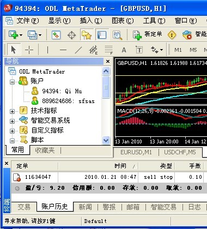Viewport: 207px width, 229px height.
Task: Select the text label T tool
Action: tap(139, 50)
